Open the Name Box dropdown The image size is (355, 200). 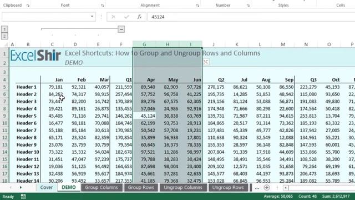click(92, 17)
